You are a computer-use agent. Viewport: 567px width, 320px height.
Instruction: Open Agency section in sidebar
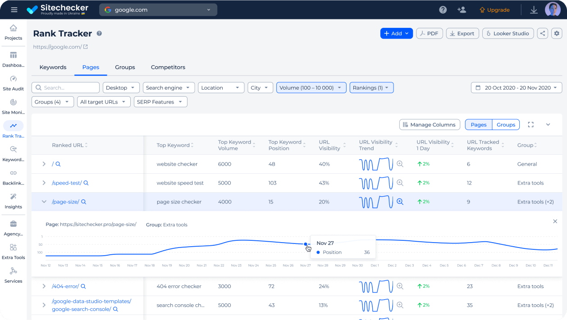(14, 228)
